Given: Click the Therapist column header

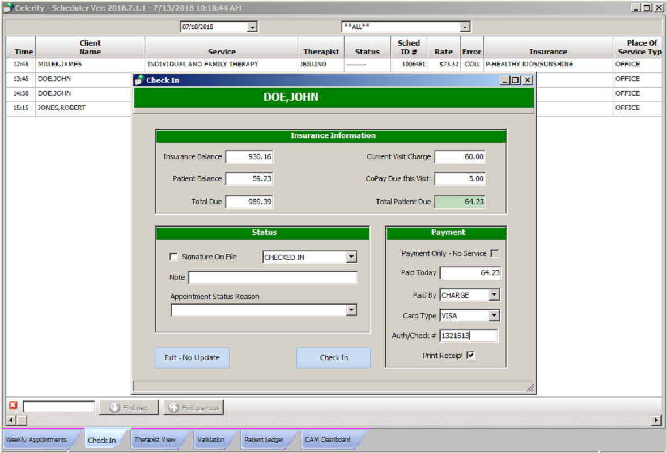Looking at the screenshot, I should pyautogui.click(x=321, y=47).
